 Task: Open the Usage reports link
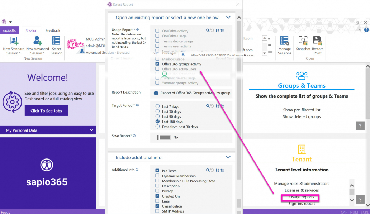pyautogui.click(x=302, y=197)
